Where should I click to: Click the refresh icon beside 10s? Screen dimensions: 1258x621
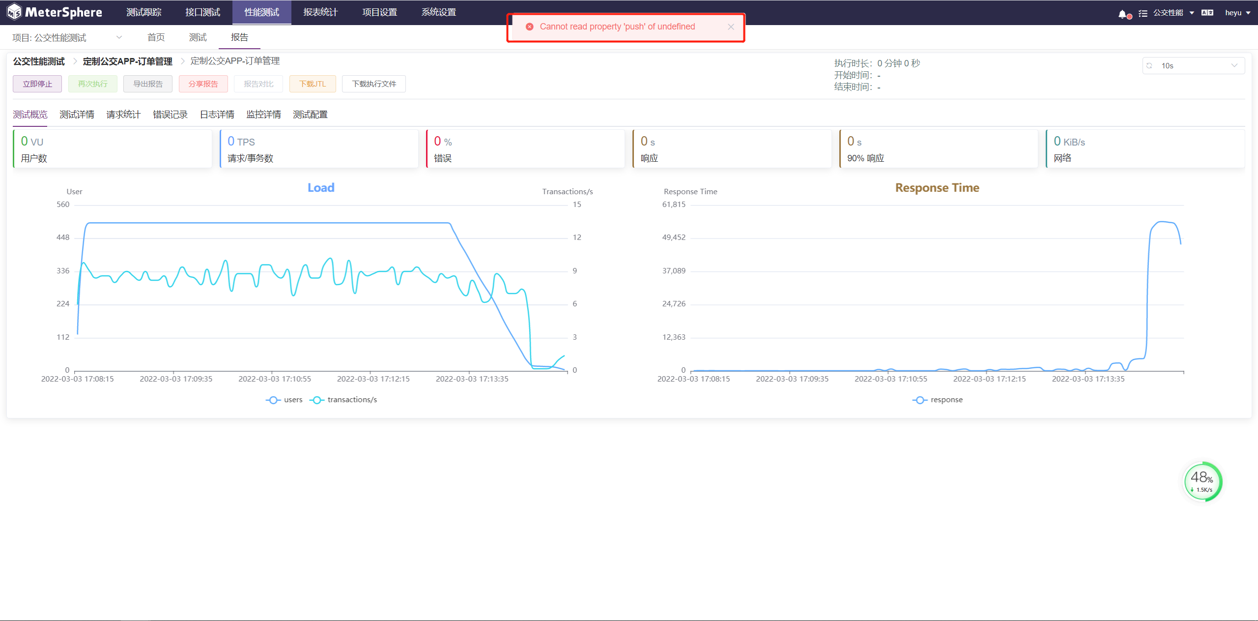pos(1149,65)
